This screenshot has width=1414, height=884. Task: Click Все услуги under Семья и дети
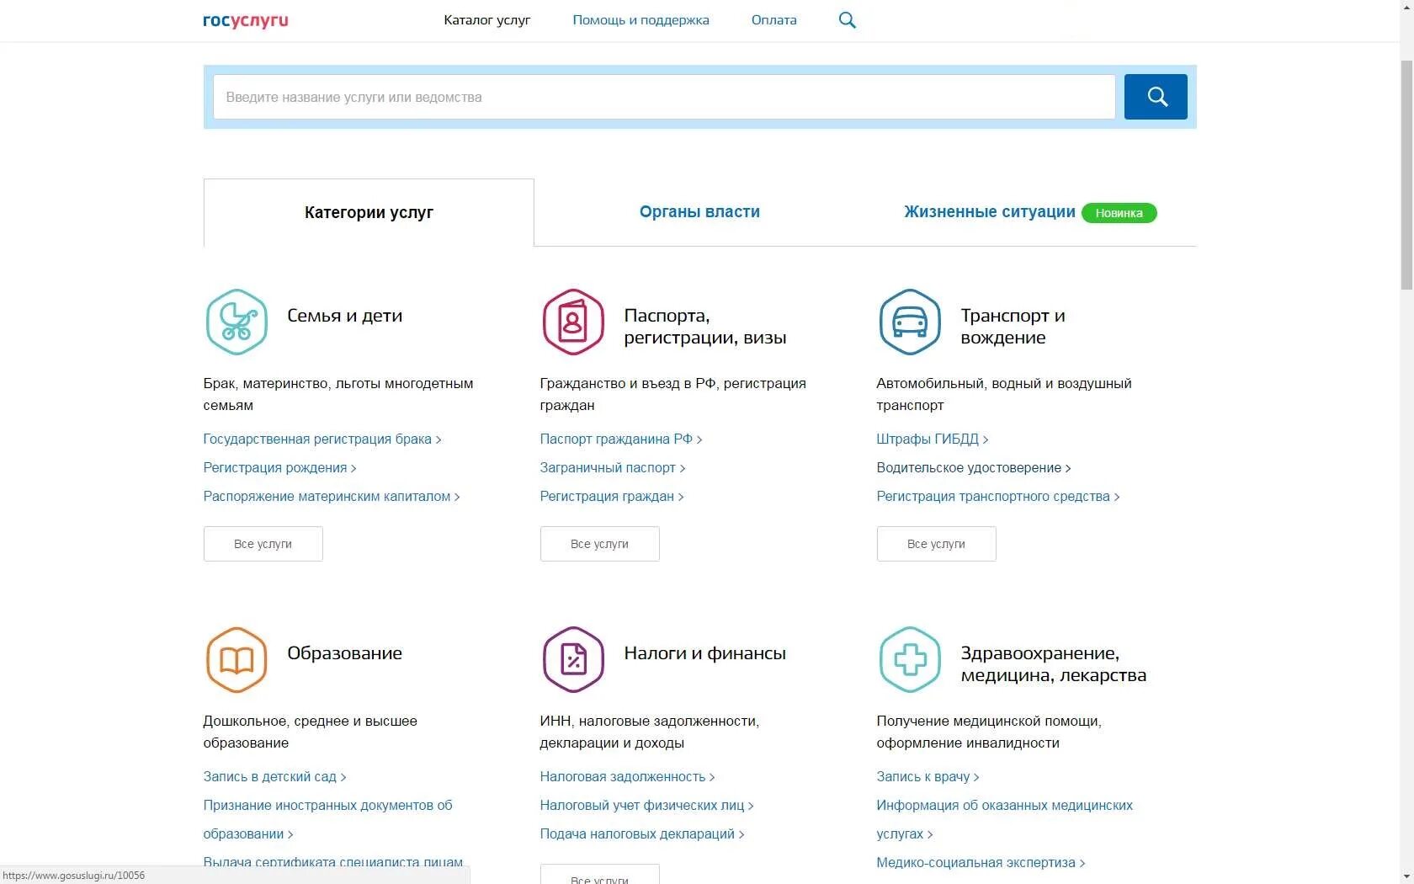[x=263, y=544]
